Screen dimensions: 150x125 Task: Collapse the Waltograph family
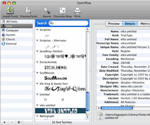[37, 116]
